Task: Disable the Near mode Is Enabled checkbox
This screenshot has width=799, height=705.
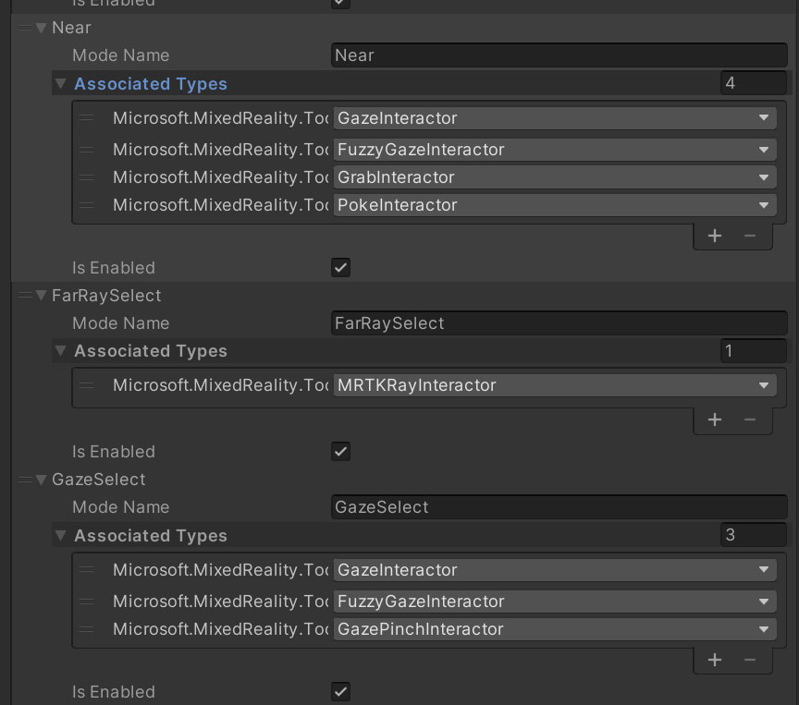Action: [340, 268]
